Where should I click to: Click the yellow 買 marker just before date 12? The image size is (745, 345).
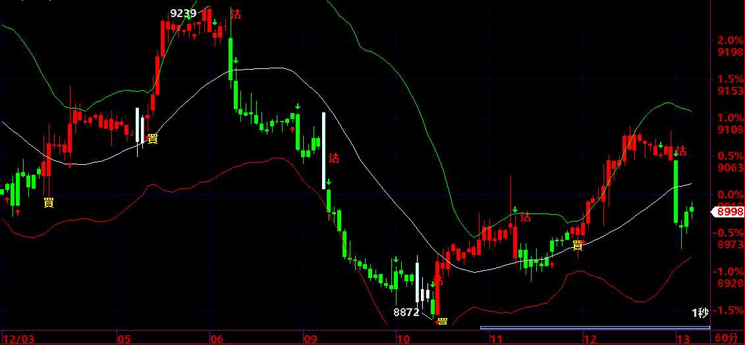[x=578, y=245]
